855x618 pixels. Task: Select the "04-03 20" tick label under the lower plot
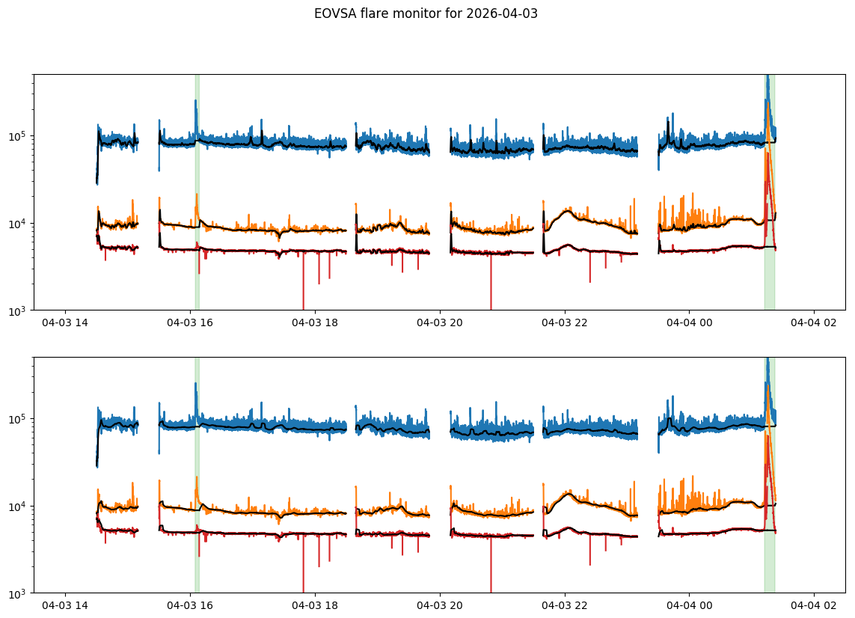click(440, 605)
